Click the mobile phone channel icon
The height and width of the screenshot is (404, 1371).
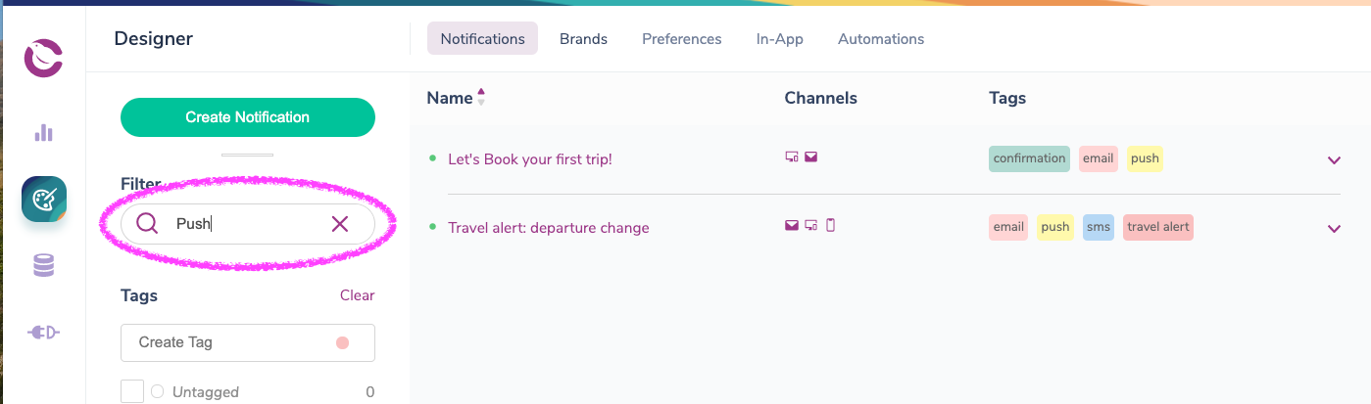pyautogui.click(x=831, y=225)
